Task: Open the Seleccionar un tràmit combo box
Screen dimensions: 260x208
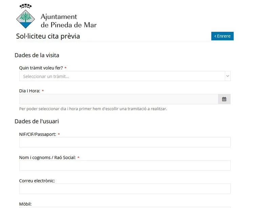Action: click(125, 76)
